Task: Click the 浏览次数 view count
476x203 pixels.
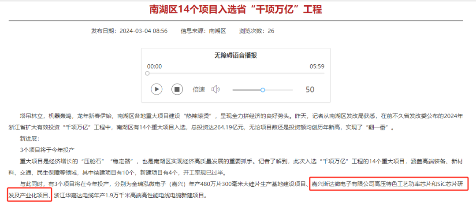Action: point(257,31)
